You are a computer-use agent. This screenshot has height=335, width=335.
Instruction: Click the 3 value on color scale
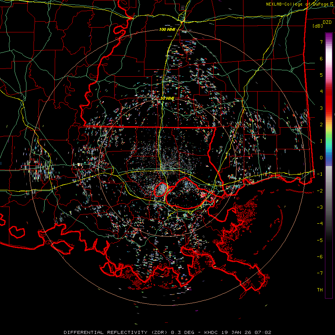321,108
